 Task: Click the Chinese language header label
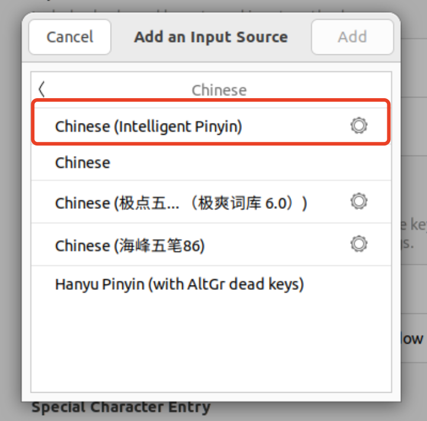tap(219, 90)
